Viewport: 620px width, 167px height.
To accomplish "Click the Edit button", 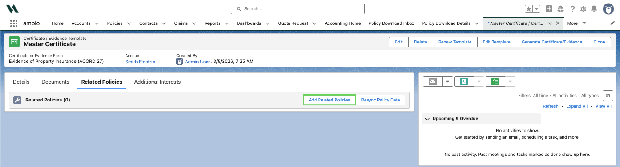I will 399,42.
